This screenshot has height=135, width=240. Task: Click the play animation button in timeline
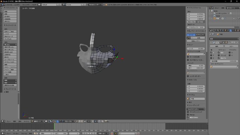click(x=90, y=134)
